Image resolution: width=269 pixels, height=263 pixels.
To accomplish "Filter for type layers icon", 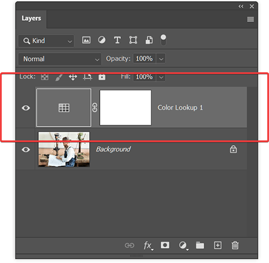I will (x=117, y=40).
